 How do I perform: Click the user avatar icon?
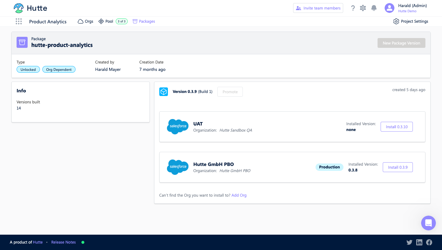coord(389,8)
